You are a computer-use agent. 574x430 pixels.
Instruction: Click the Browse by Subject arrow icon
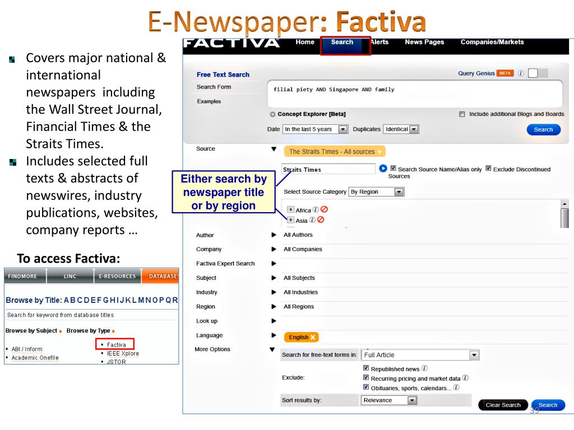tap(61, 331)
